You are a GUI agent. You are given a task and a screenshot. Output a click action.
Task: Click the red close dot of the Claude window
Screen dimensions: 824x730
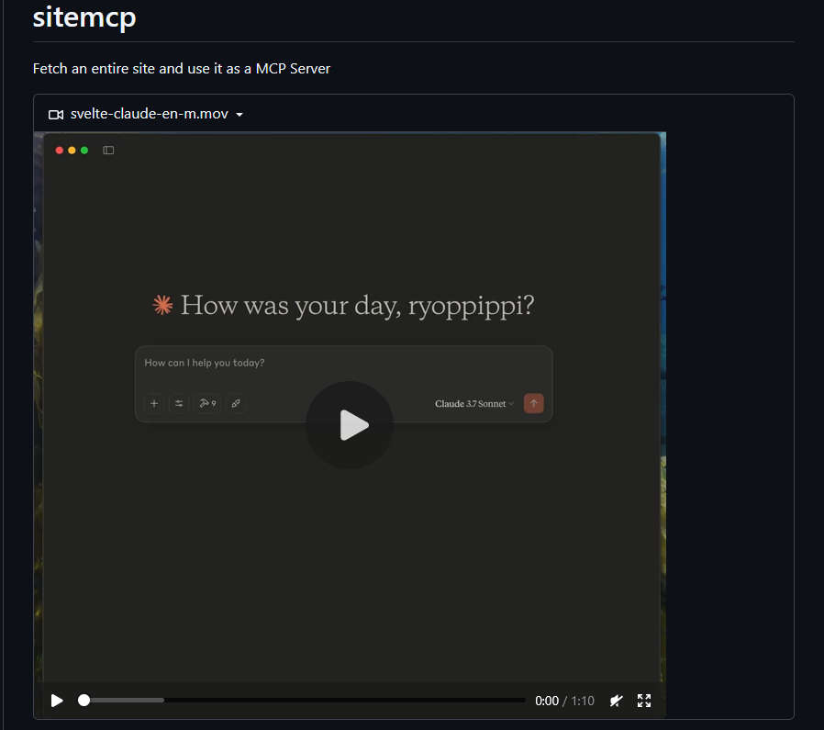pos(60,151)
